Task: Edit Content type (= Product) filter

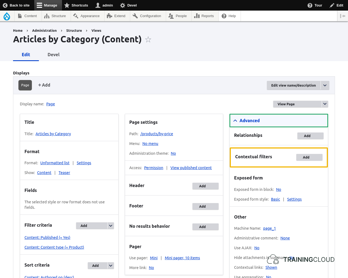Action: [54, 247]
